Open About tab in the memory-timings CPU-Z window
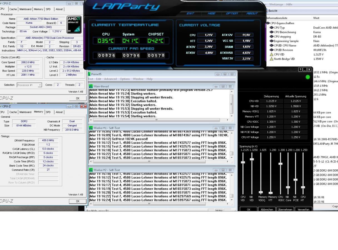The height and width of the screenshot is (250, 338). coord(59,112)
